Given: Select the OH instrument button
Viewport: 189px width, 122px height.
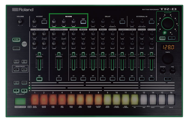Looking at the screenshot, I should tap(132, 79).
